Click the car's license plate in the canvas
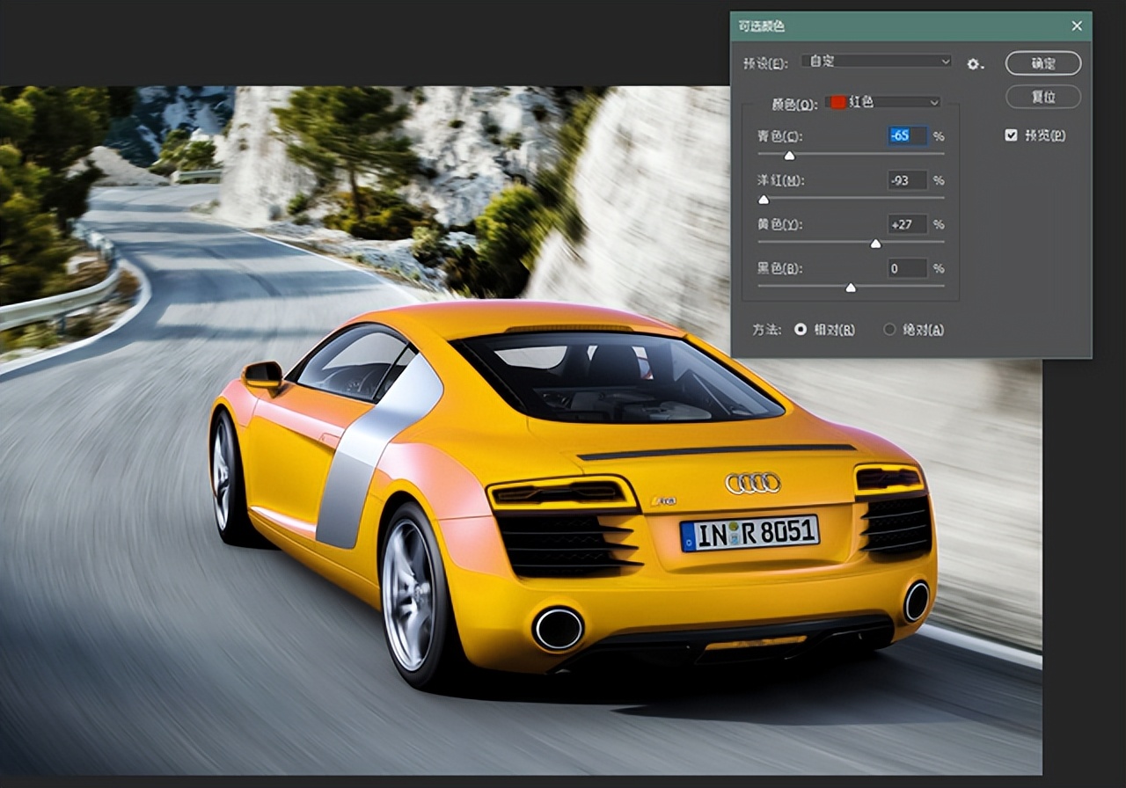This screenshot has height=788, width=1126. (x=749, y=533)
